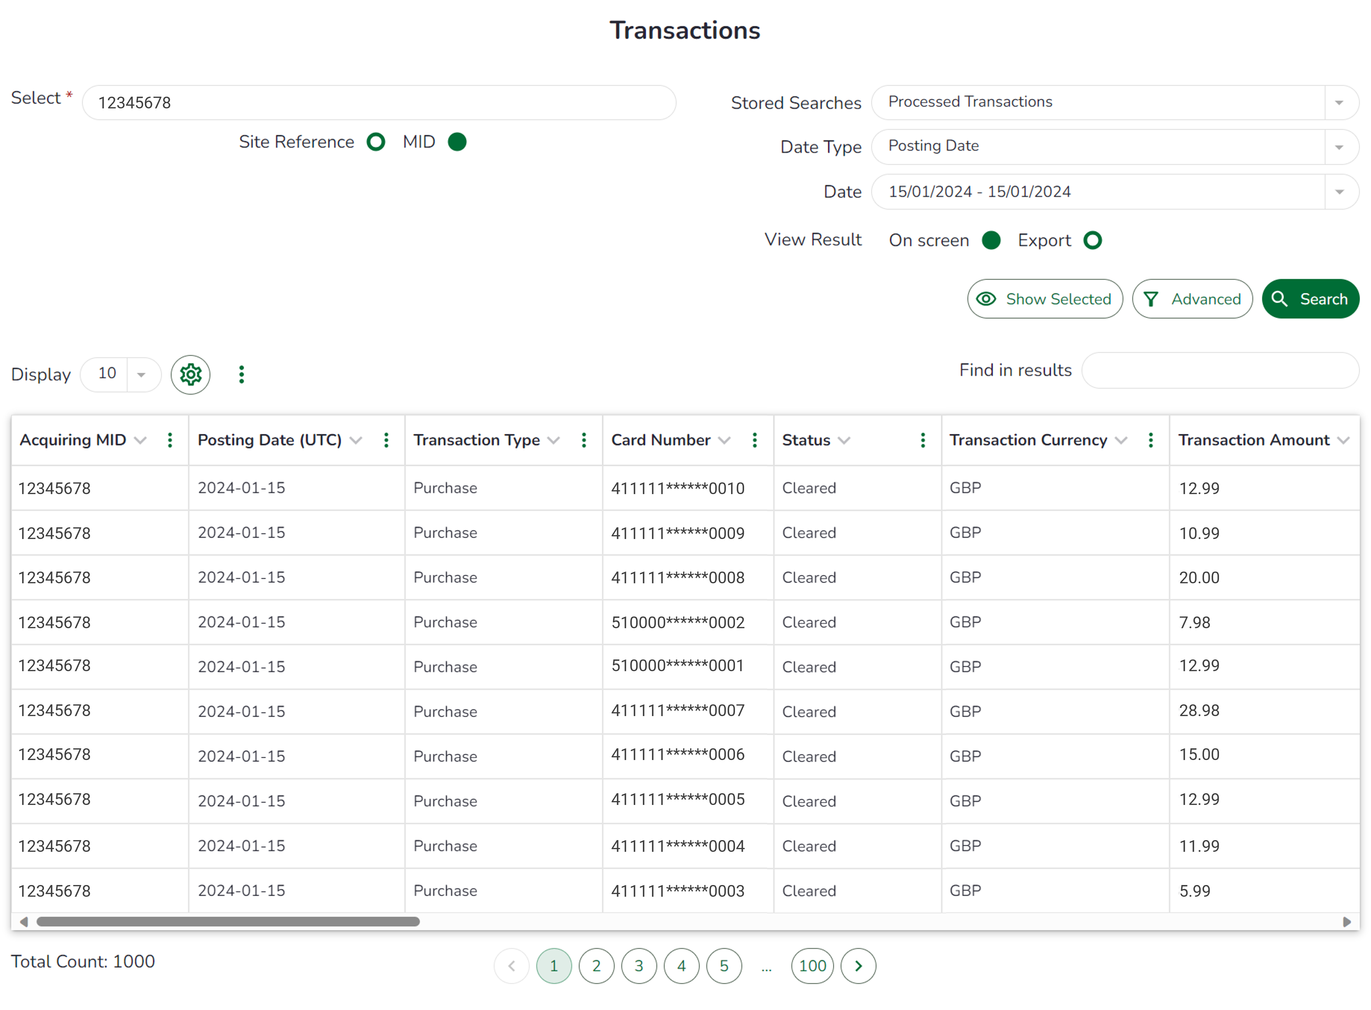Open the Date range picker

(x=1339, y=191)
